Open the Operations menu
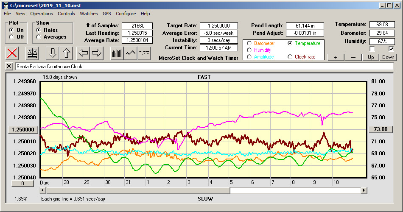Viewport: 403px width, 212px height. [42, 14]
